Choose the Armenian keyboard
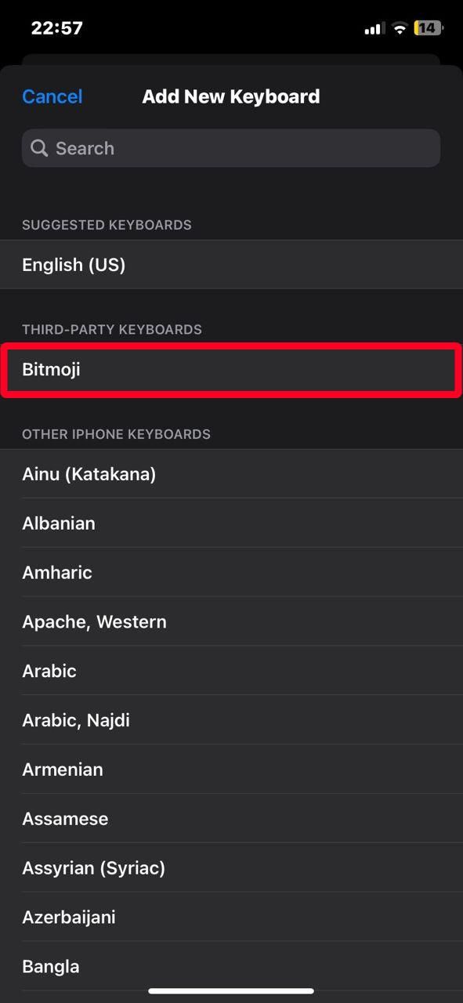The image size is (463, 1003). pos(231,769)
